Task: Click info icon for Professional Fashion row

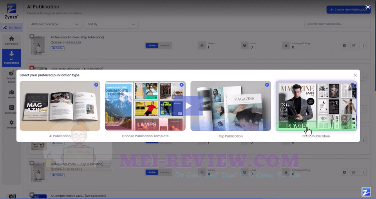Action: coord(344,45)
